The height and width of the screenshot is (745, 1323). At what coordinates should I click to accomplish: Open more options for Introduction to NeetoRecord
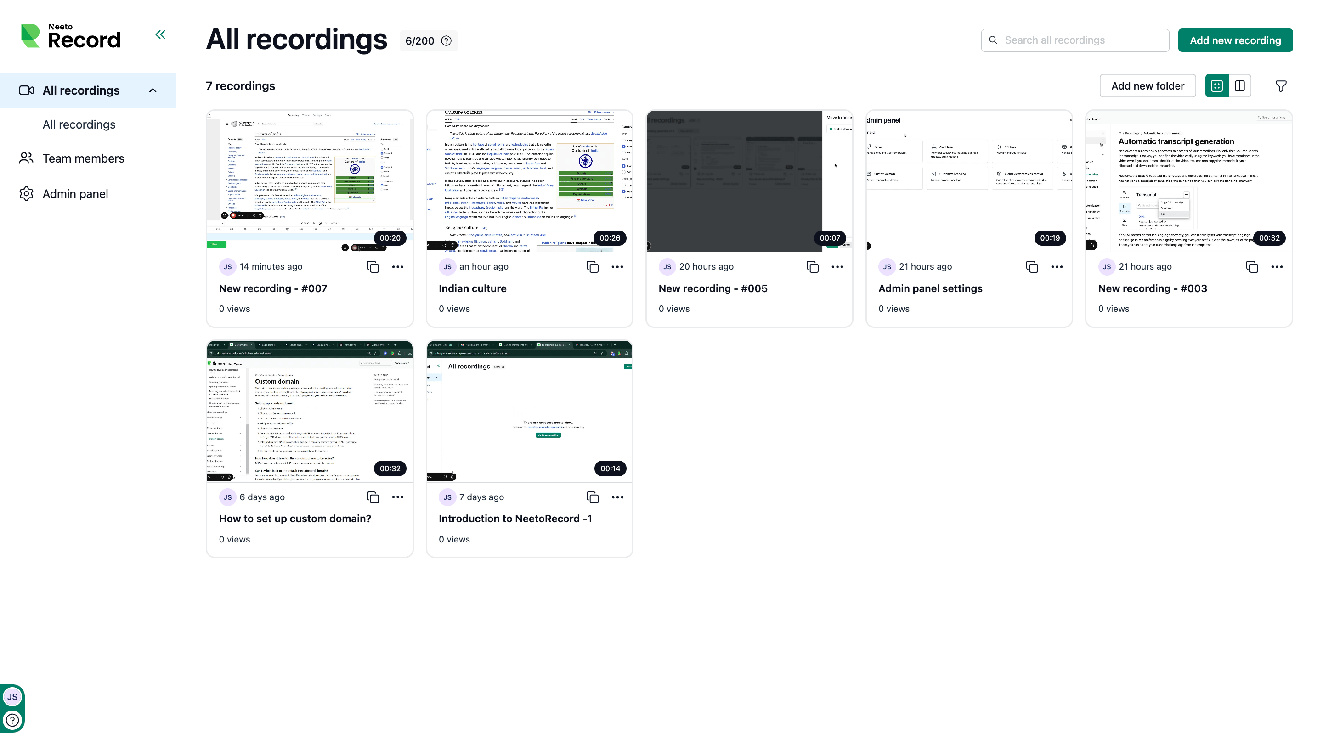[x=617, y=497]
